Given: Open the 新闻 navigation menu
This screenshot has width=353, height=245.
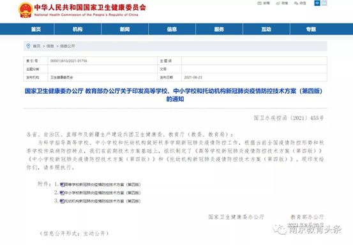Looking at the screenshot, I should coord(124,29).
